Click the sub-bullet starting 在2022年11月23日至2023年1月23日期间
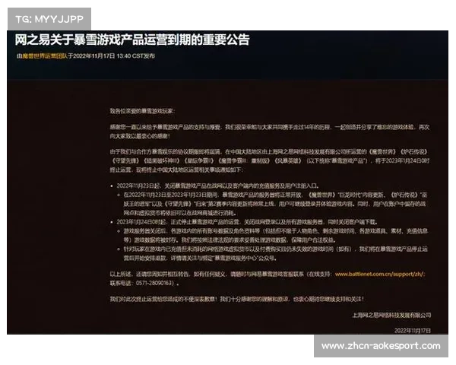Image resolution: width=456 pixels, height=365 pixels. coord(275,204)
